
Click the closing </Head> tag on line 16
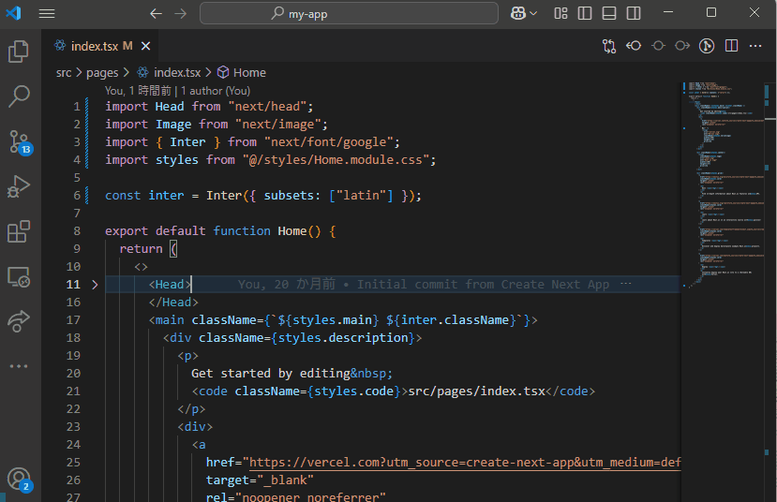173,303
